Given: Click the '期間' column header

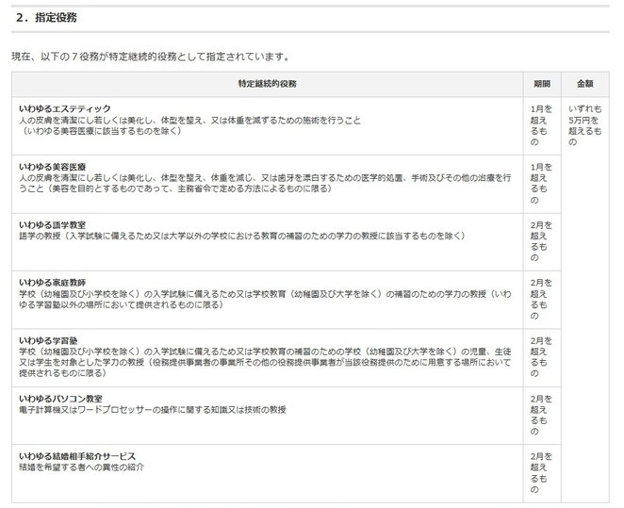Looking at the screenshot, I should click(x=542, y=84).
